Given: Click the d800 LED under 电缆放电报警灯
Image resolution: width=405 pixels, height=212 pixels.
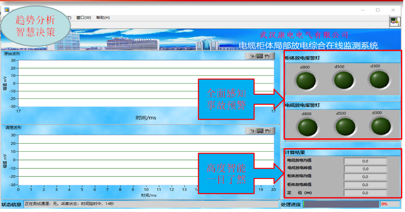Looking at the screenshot, I should (308, 127).
